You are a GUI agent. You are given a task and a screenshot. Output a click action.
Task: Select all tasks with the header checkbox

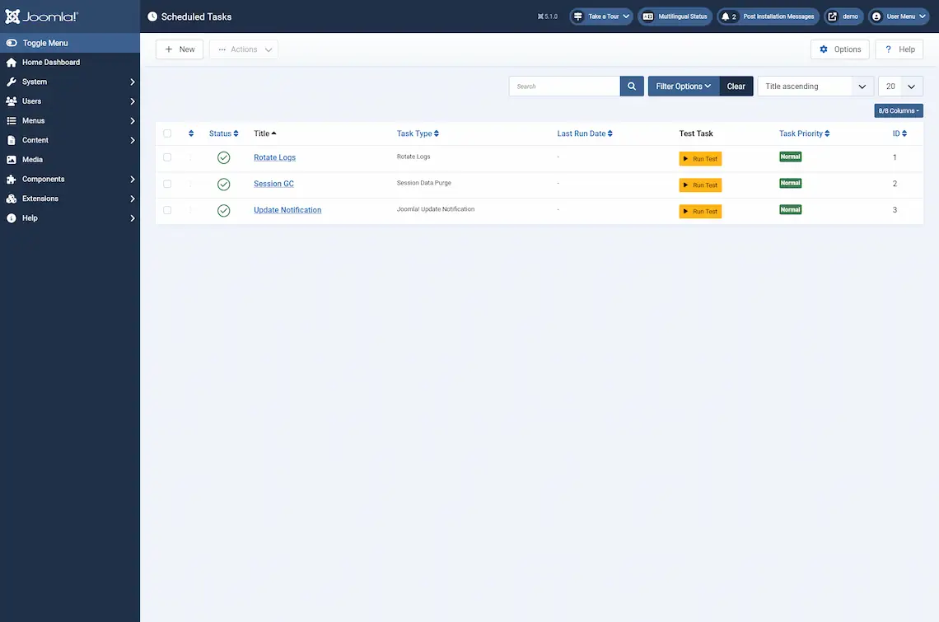coord(167,133)
